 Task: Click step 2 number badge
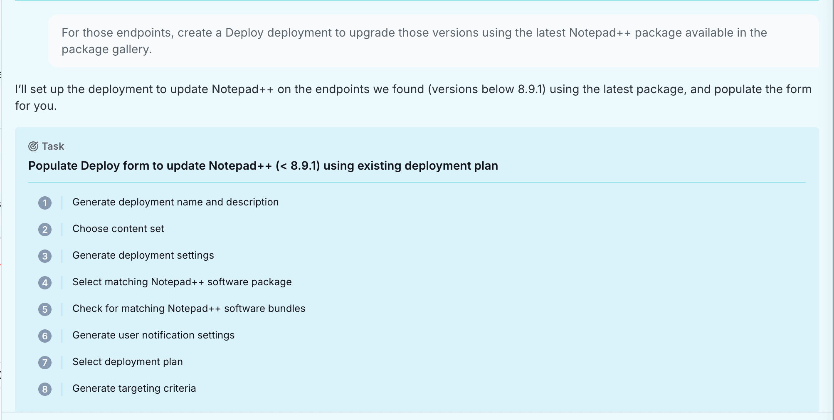(45, 230)
